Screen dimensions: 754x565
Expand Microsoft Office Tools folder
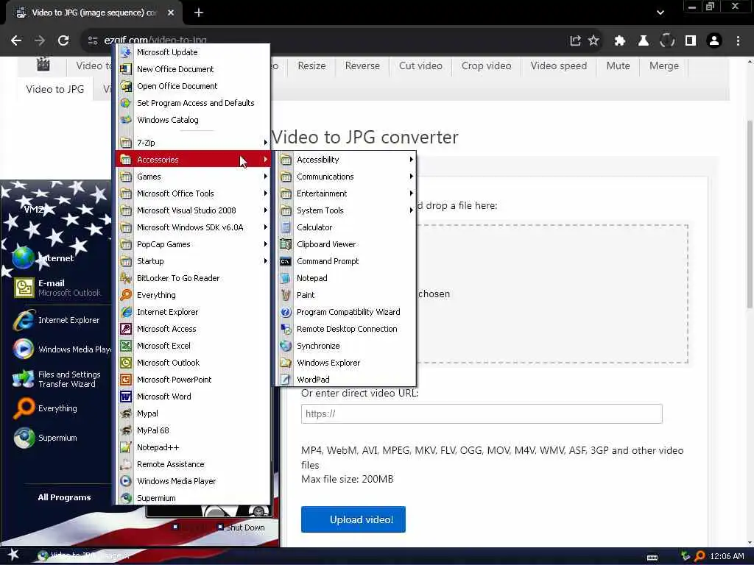tap(193, 193)
